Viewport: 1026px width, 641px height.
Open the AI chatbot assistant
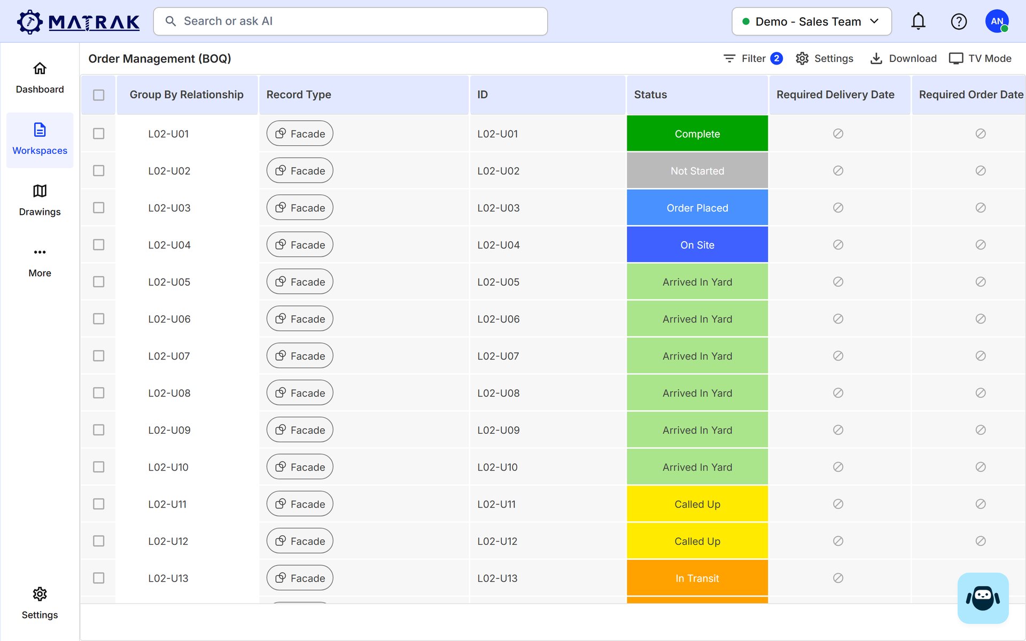(983, 598)
